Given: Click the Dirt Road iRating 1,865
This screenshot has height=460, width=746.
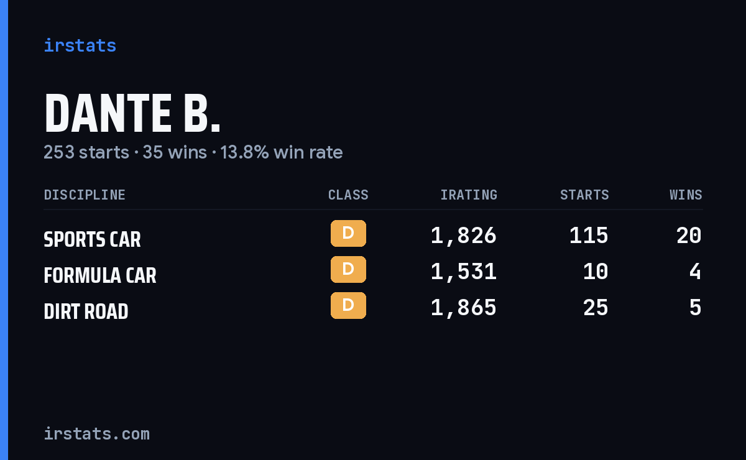Looking at the screenshot, I should 464,308.
